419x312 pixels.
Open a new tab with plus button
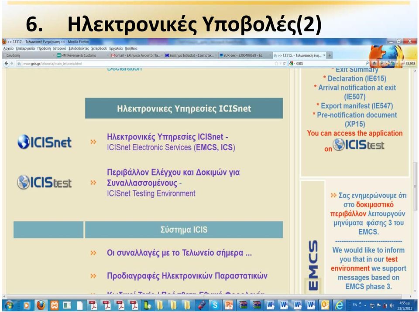(x=330, y=55)
